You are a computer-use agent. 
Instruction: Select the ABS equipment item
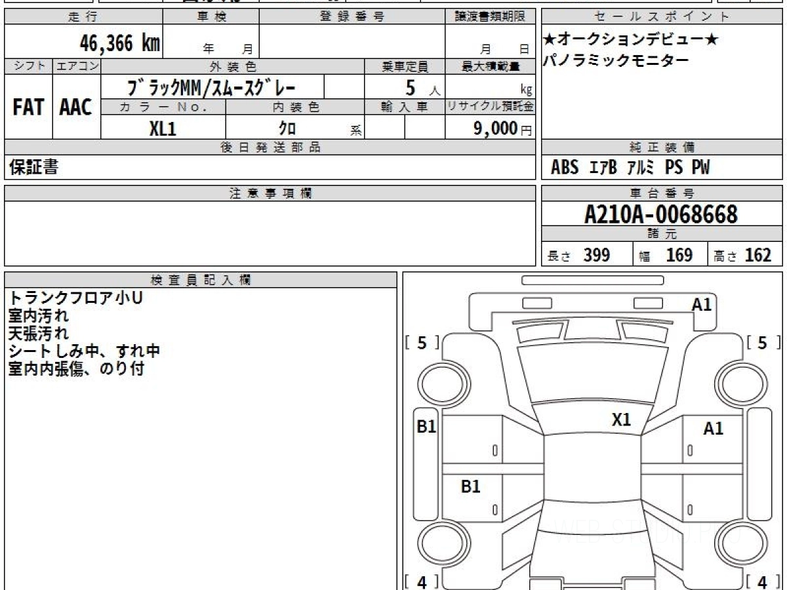pyautogui.click(x=565, y=168)
